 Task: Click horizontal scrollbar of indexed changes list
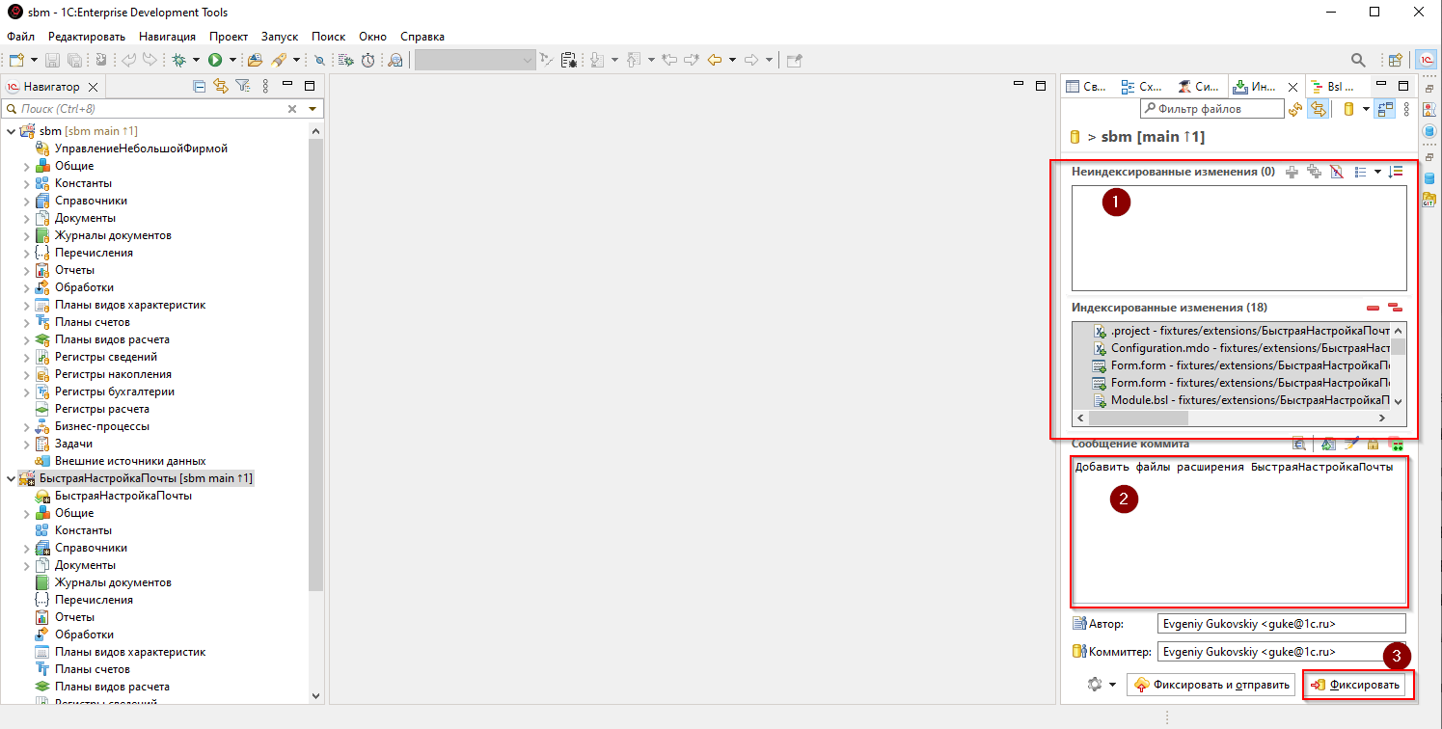[x=1138, y=418]
